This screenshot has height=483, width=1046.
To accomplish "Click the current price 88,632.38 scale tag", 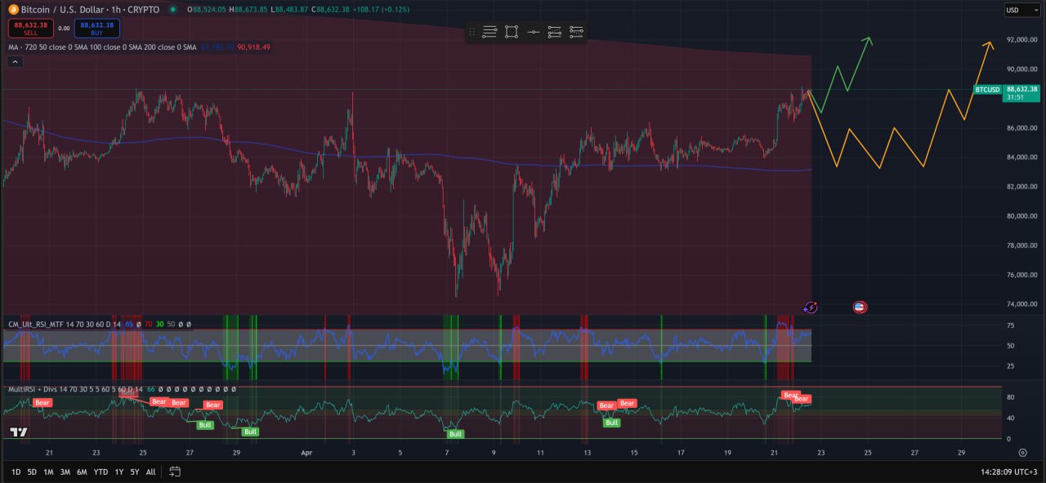I will [x=1022, y=92].
